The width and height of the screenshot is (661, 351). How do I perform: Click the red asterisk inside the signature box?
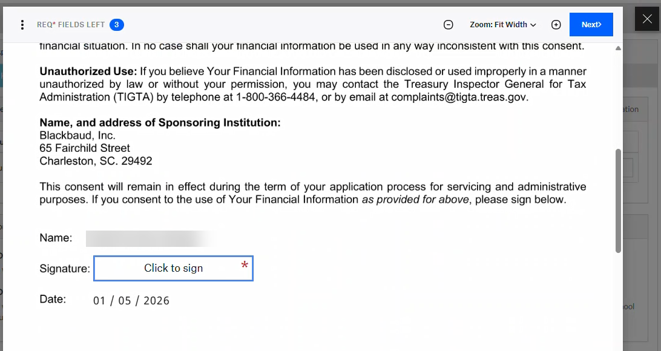click(x=244, y=265)
